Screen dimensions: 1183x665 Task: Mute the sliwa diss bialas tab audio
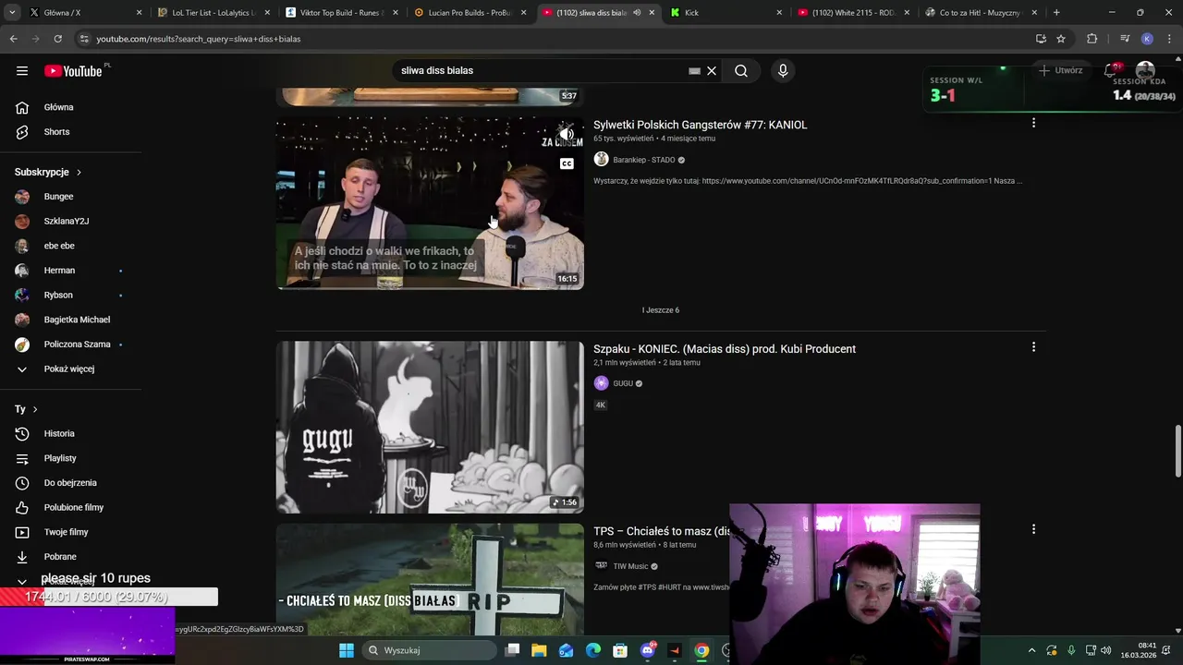(637, 13)
